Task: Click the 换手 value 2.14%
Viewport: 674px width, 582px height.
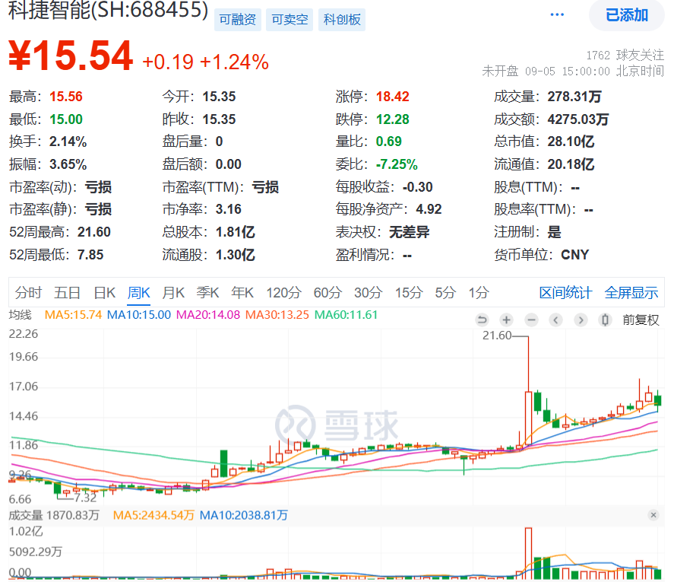Action: [x=68, y=142]
